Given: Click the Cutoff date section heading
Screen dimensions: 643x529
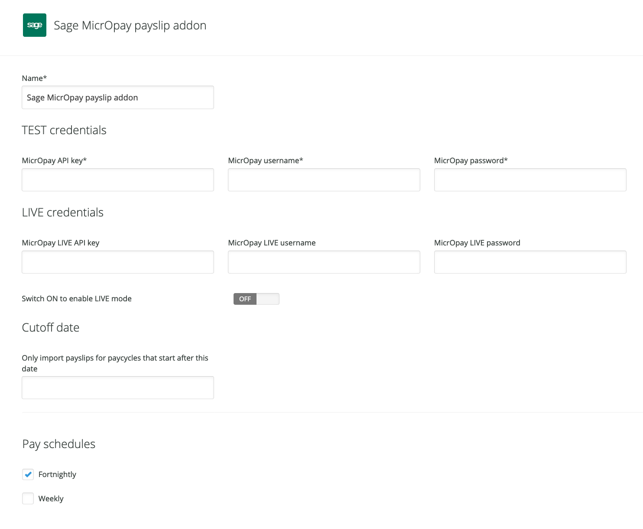Looking at the screenshot, I should 50,328.
